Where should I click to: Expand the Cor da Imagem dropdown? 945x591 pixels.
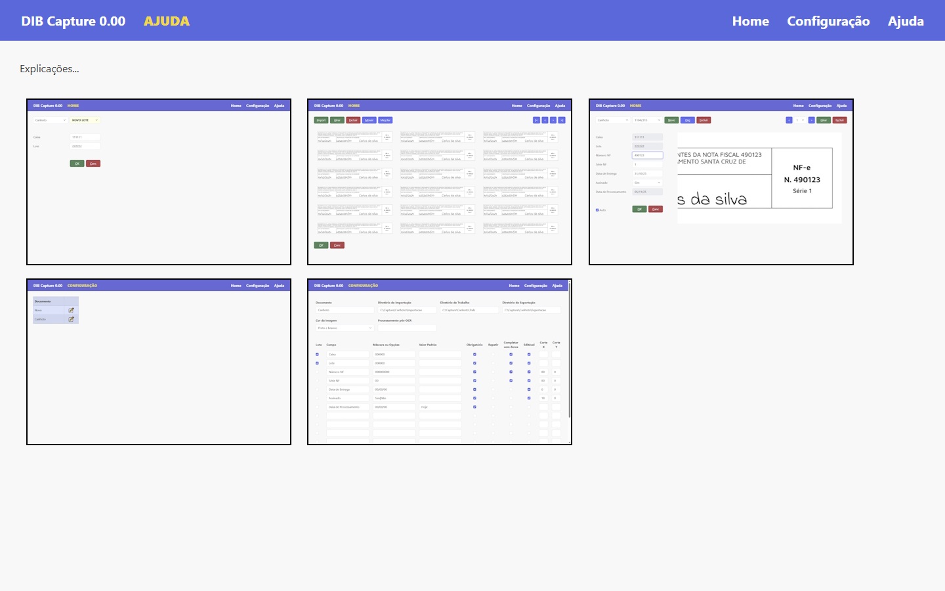345,328
